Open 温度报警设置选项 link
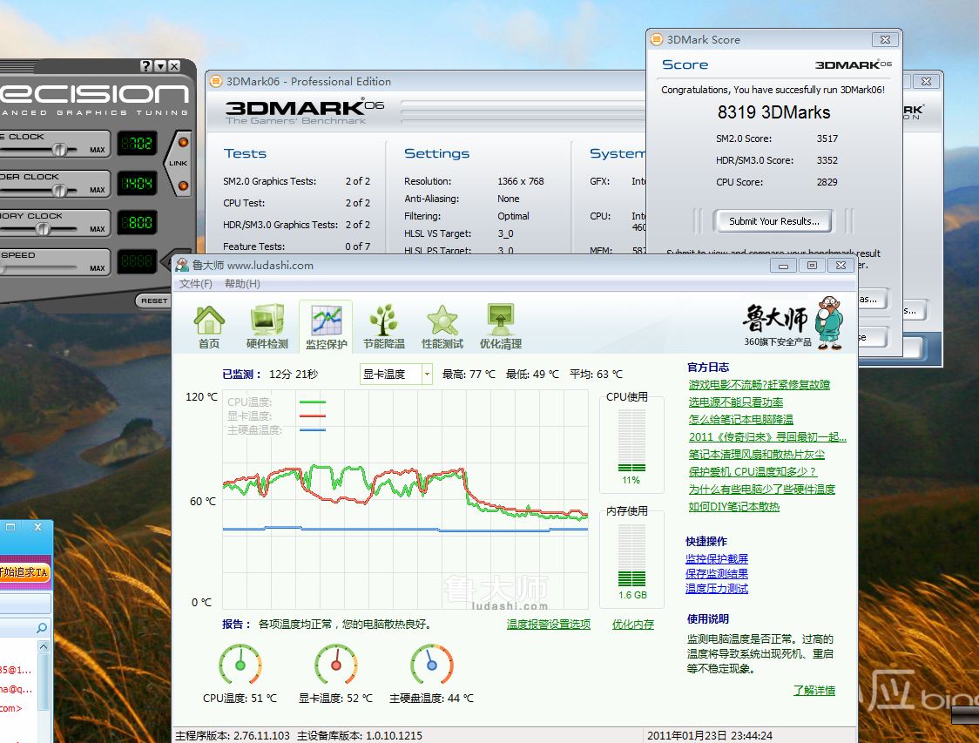 pos(548,625)
